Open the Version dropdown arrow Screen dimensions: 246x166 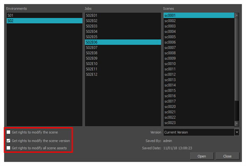pos(237,132)
